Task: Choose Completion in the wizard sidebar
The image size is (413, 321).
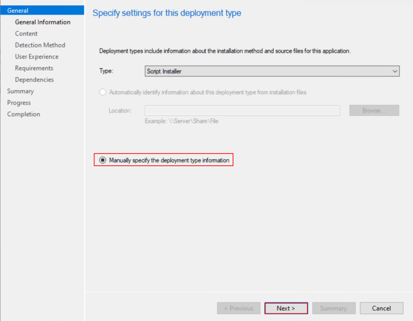Action: point(23,114)
